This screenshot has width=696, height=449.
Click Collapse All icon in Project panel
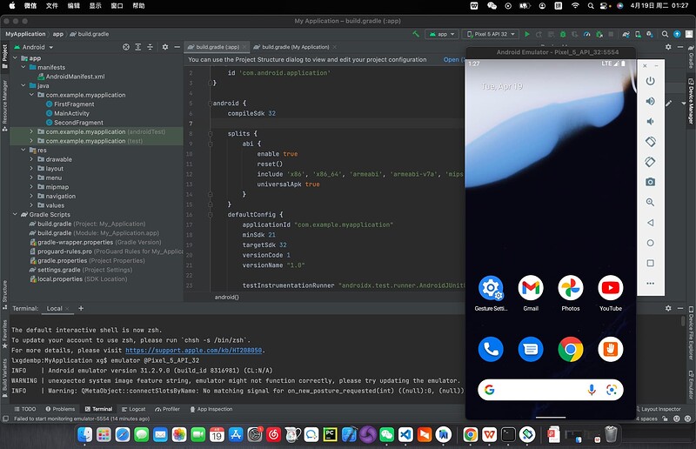click(150, 47)
